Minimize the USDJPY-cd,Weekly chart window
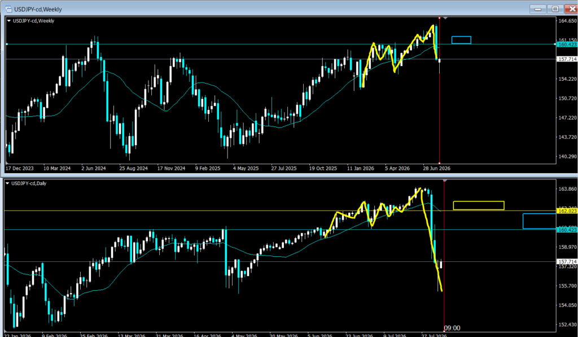The image size is (578, 337). coord(538,9)
